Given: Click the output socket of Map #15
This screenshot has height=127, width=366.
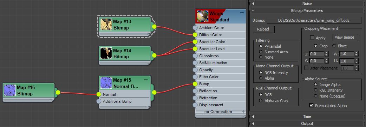Looking at the screenshot, I should click(154, 93).
